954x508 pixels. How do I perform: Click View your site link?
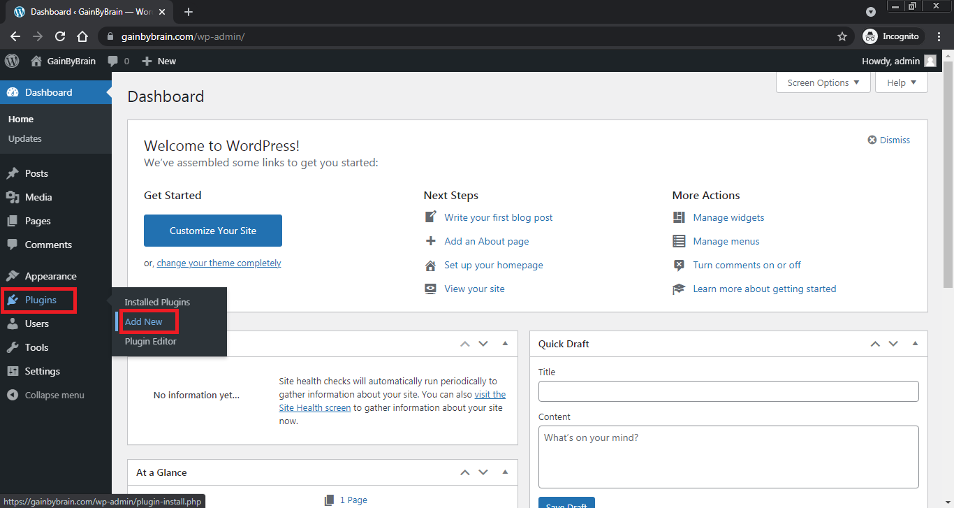click(x=474, y=289)
